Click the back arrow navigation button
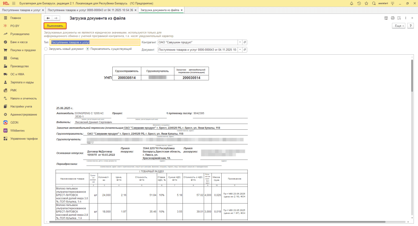 48,18
